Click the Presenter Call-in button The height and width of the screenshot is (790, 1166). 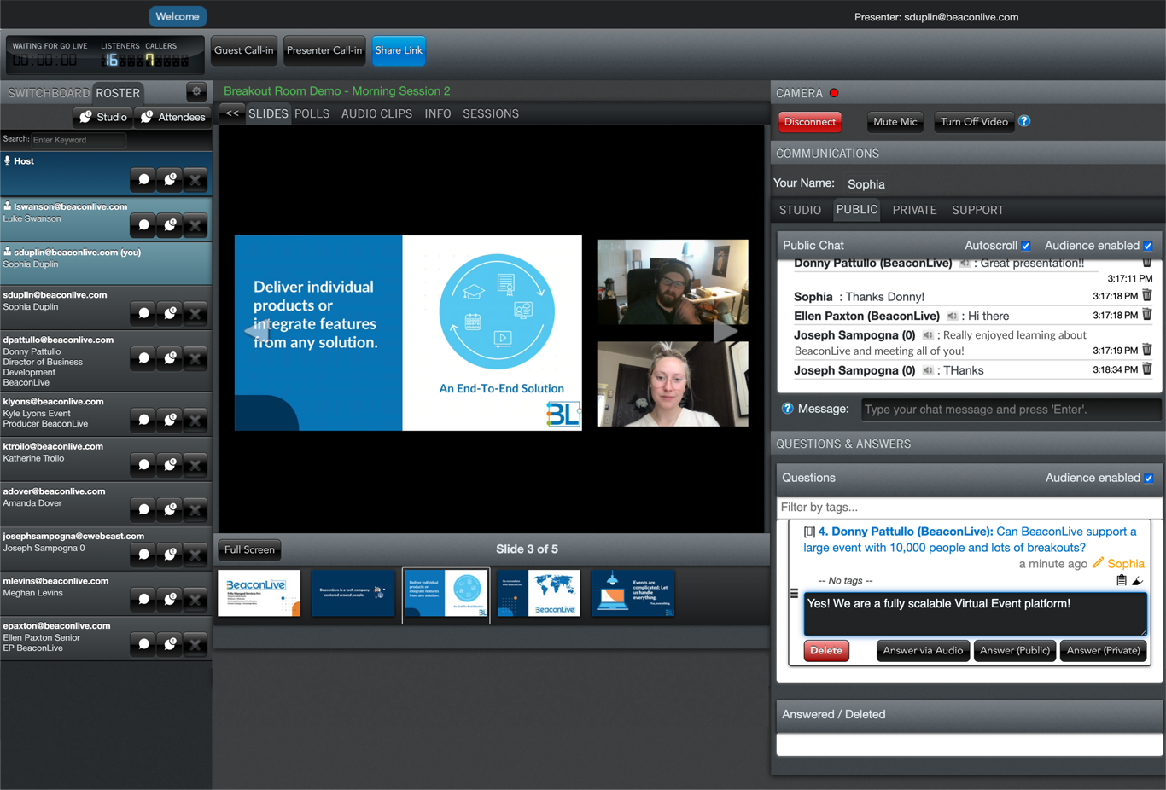[x=324, y=50]
